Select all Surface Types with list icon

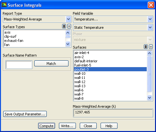(x=64, y=26)
